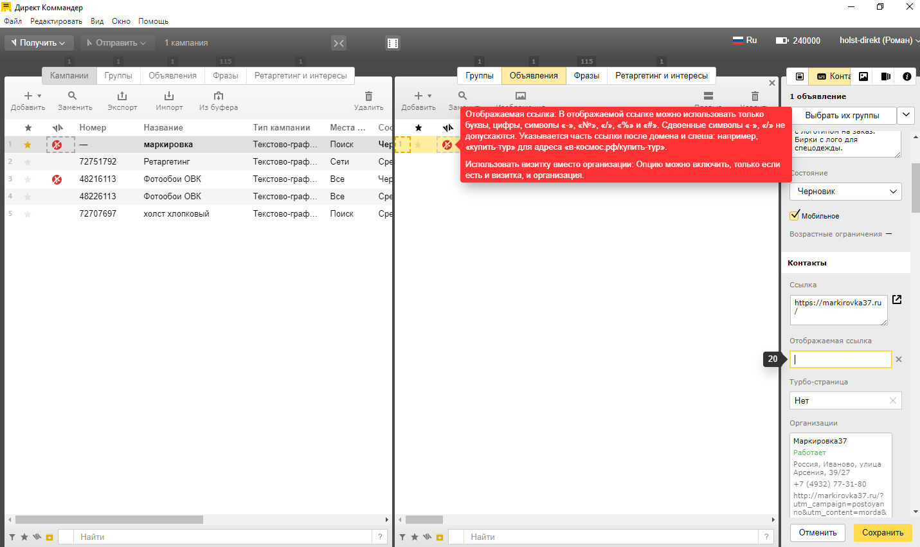Screen dimensions: 920x547
Task: Open the Ru language selector
Action: point(745,40)
